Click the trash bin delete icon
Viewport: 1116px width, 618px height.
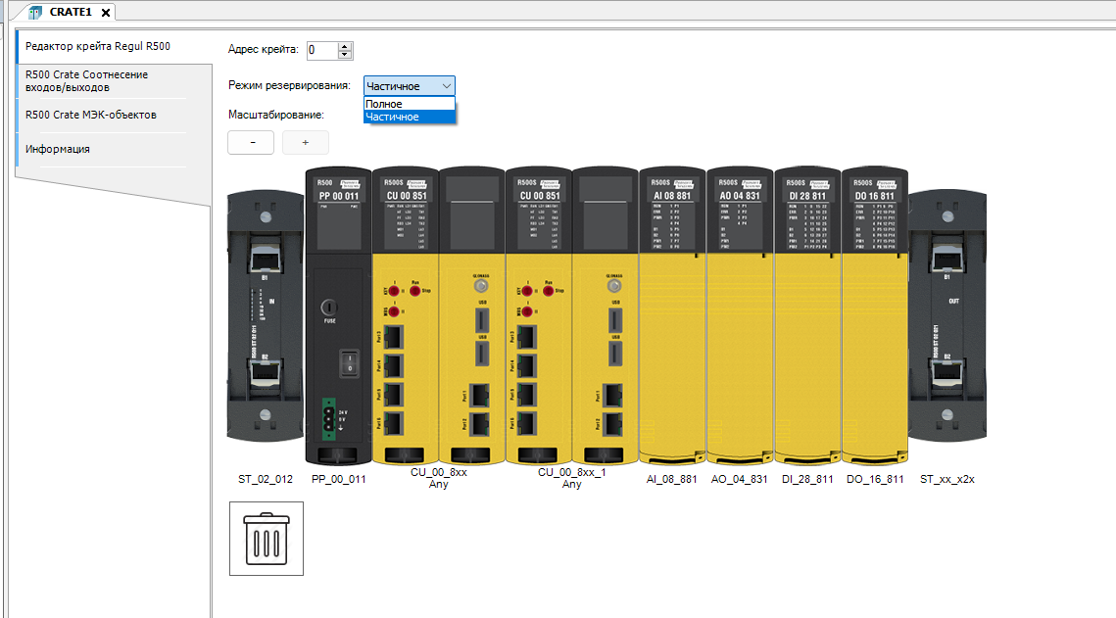[x=267, y=539]
